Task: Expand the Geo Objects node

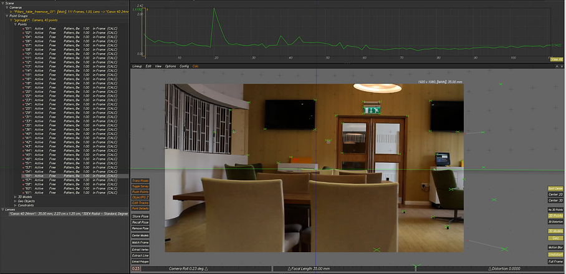Action: click(x=15, y=201)
